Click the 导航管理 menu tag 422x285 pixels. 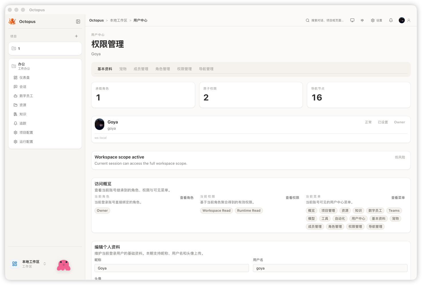(375, 227)
